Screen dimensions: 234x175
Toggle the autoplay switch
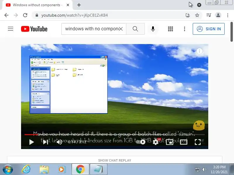coord(141,142)
